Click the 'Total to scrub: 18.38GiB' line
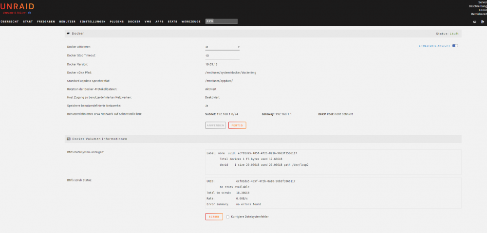 [228, 193]
